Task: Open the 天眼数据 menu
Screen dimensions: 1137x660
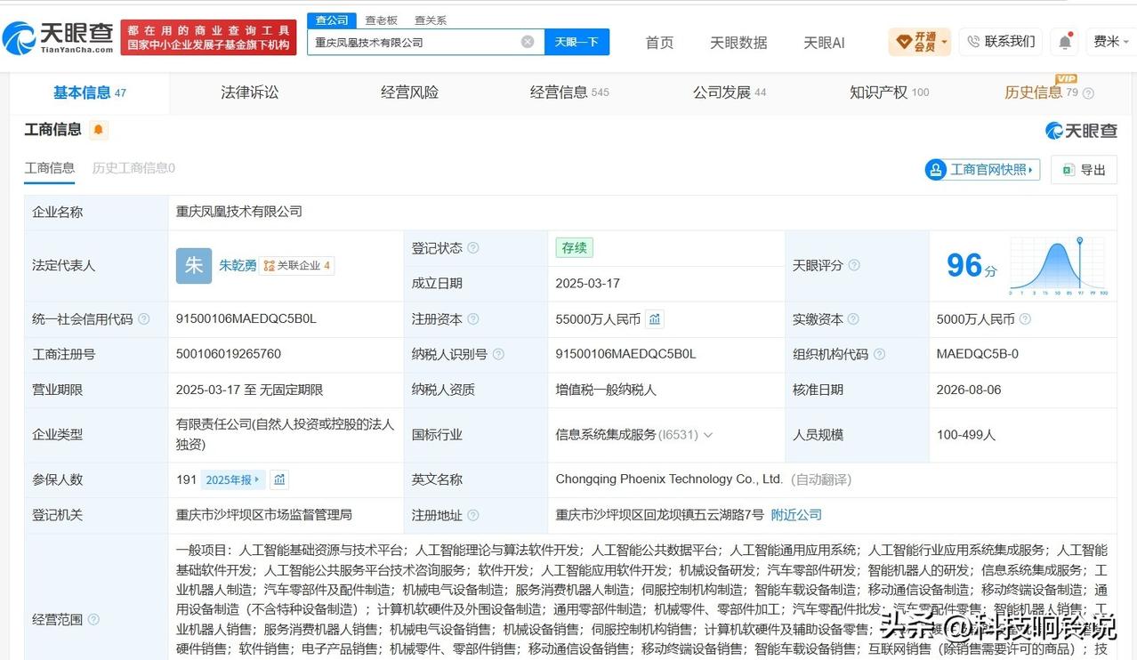Action: (738, 42)
